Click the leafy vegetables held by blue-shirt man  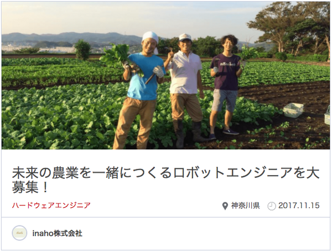[x=118, y=56]
